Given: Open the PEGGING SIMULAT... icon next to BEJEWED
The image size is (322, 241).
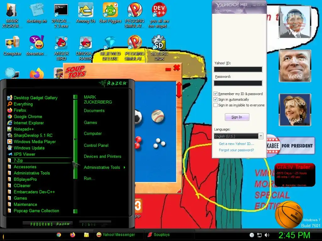Looking at the screenshot, I should coord(135,48).
